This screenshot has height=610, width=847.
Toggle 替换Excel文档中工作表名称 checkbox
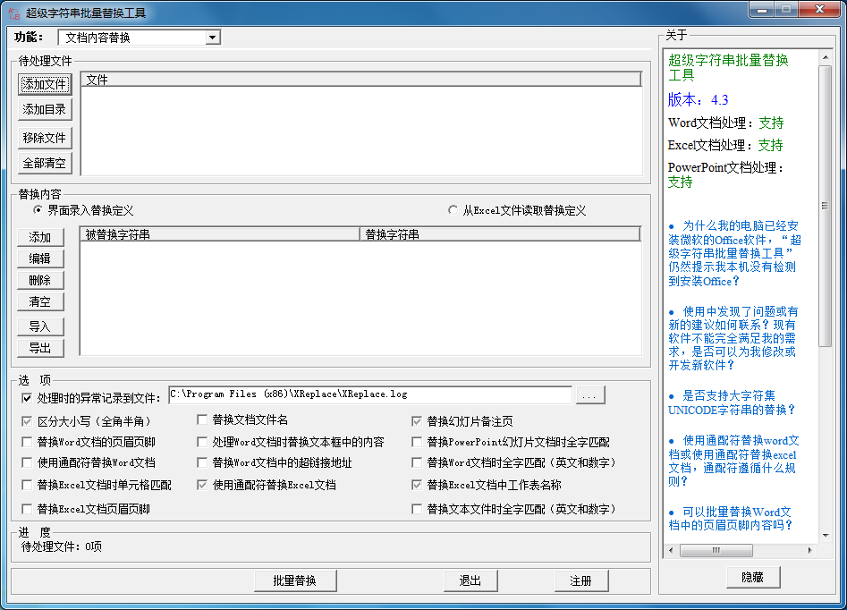click(417, 485)
